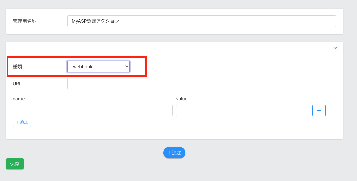Open the 種類 webhook dropdown

(x=98, y=67)
